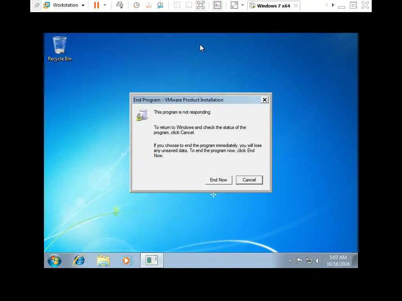Click Cancel in the End Program dialog

(249, 180)
